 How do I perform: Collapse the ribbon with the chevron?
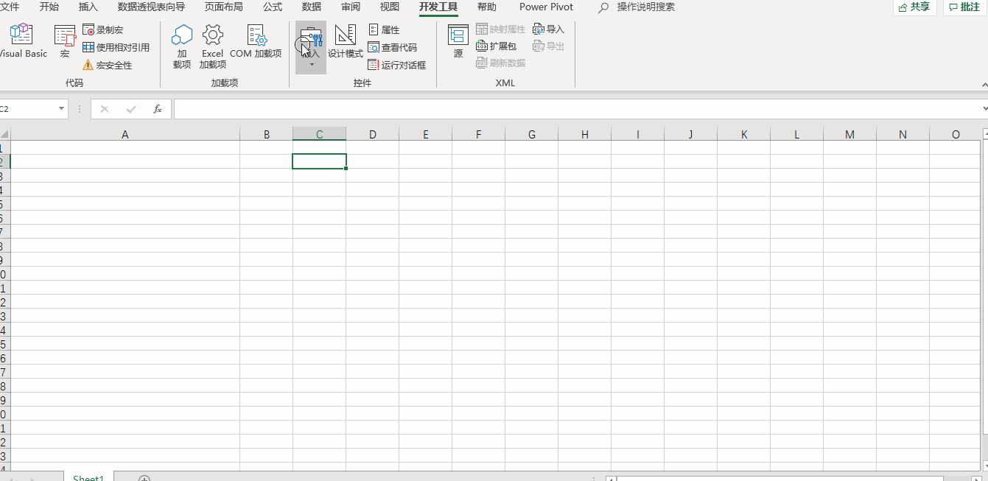coord(985,85)
